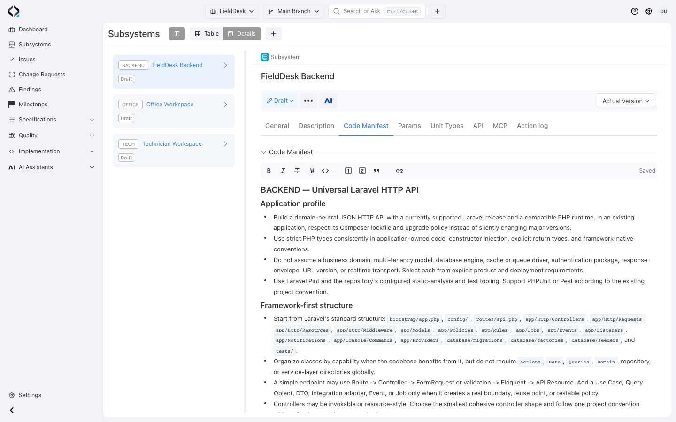
Task: Open the three-dots more actions menu
Action: point(308,101)
